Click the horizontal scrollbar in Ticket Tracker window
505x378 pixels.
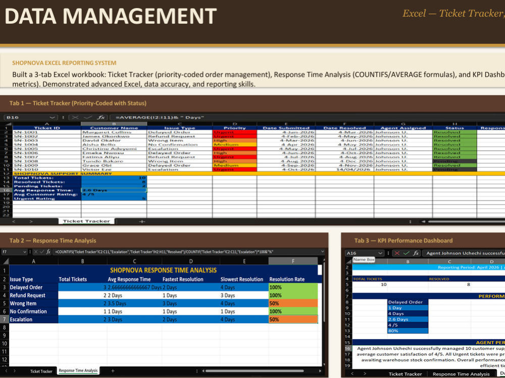point(466,221)
